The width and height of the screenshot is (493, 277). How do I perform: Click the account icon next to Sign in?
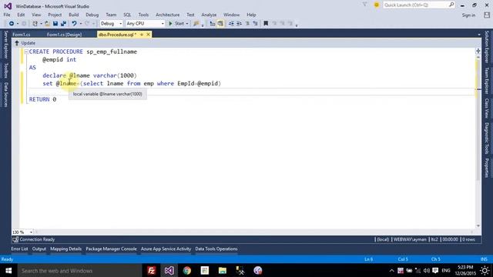point(487,15)
